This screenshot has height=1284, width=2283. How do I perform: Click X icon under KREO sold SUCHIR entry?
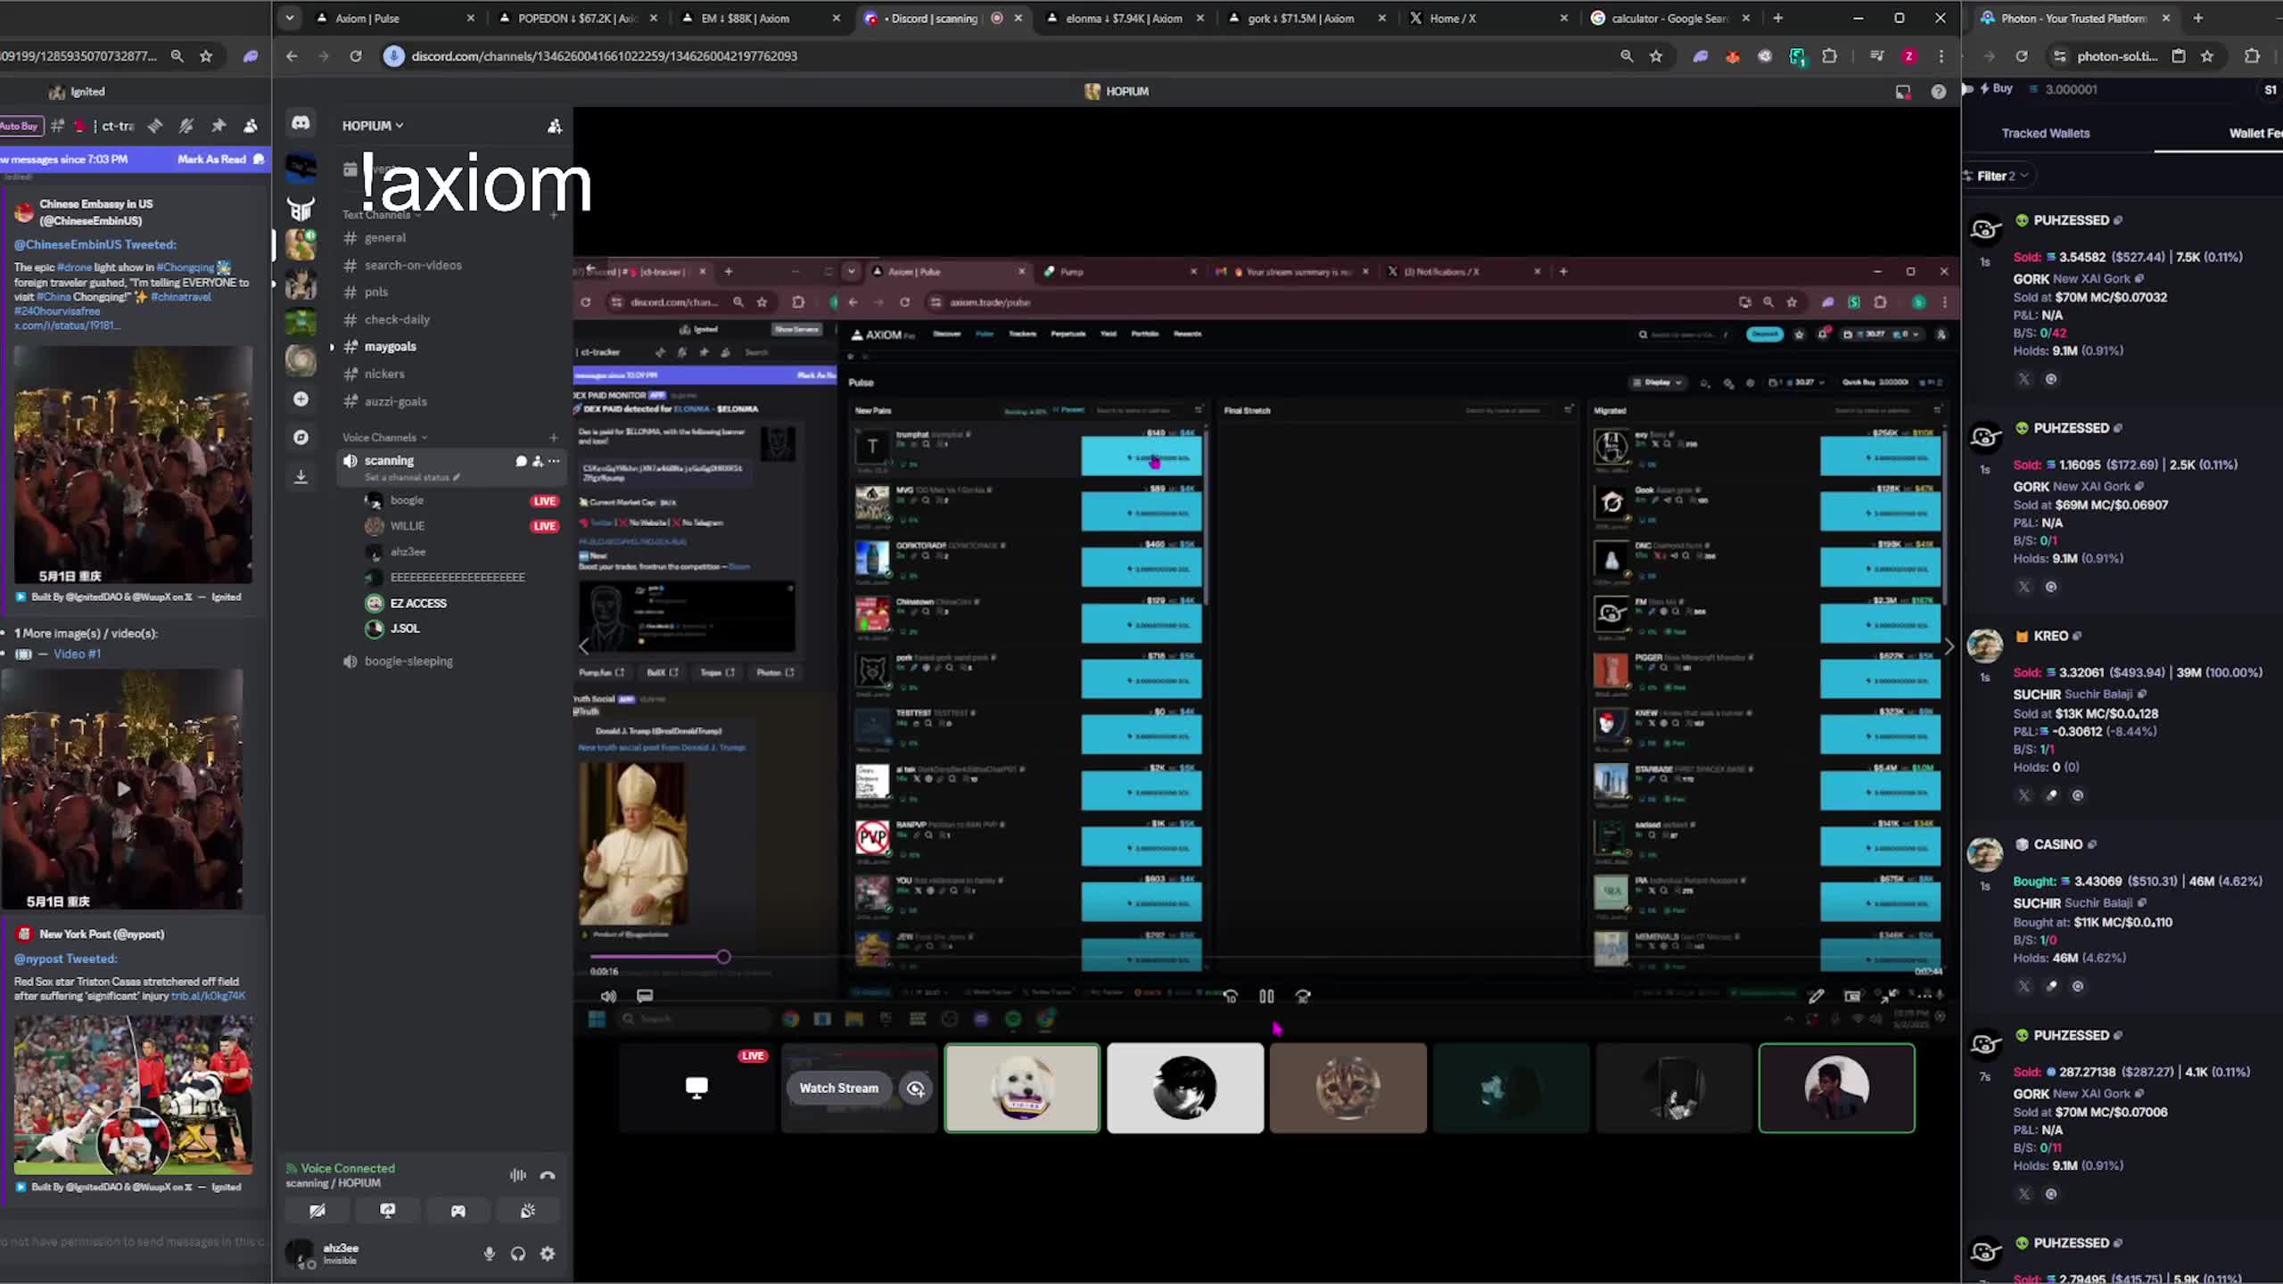pyautogui.click(x=2024, y=795)
